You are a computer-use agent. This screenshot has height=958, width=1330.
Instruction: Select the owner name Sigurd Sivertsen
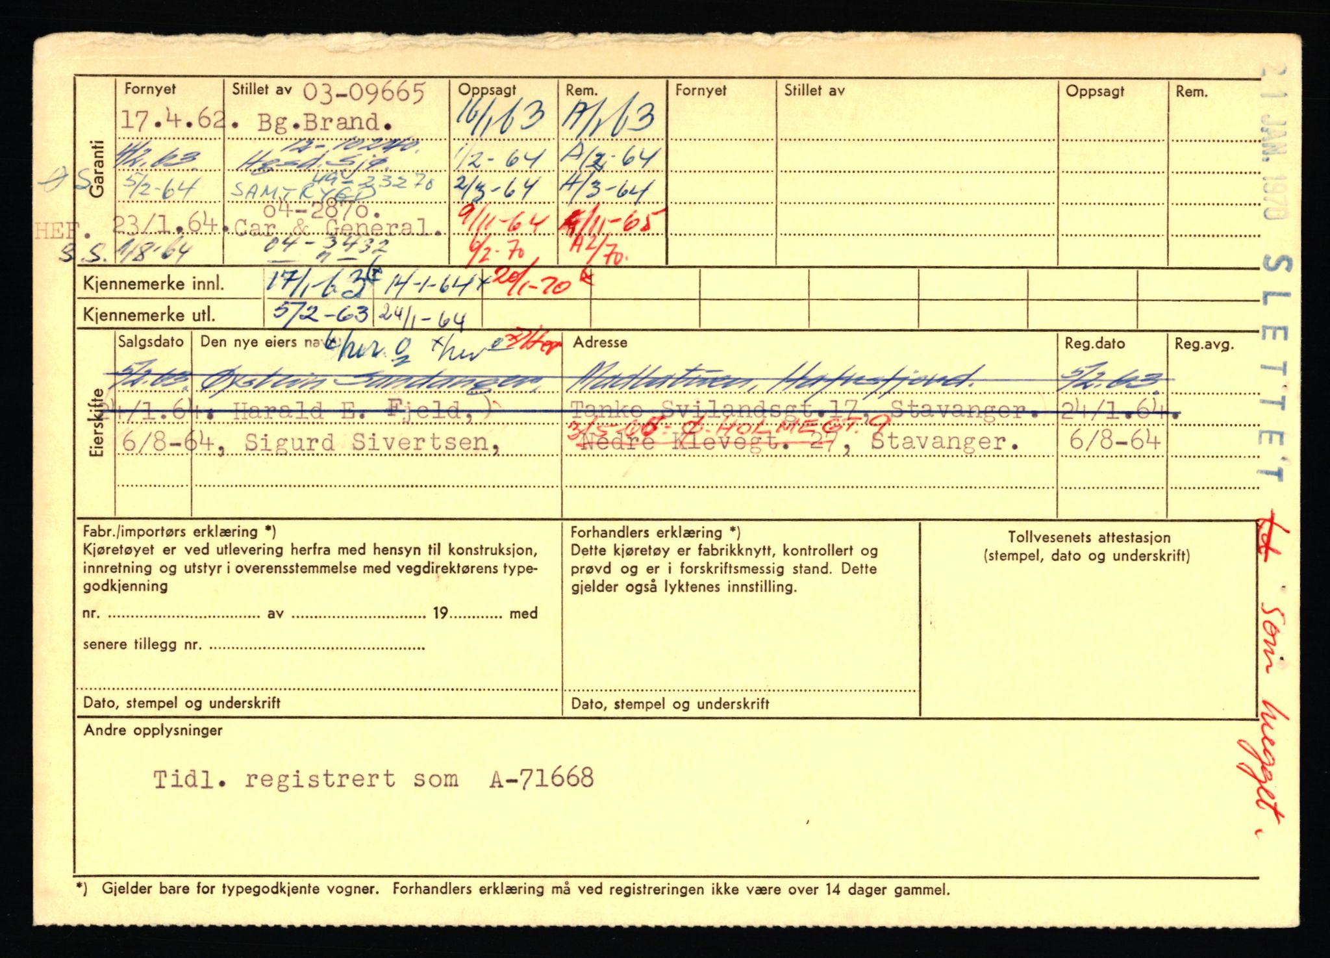373,443
